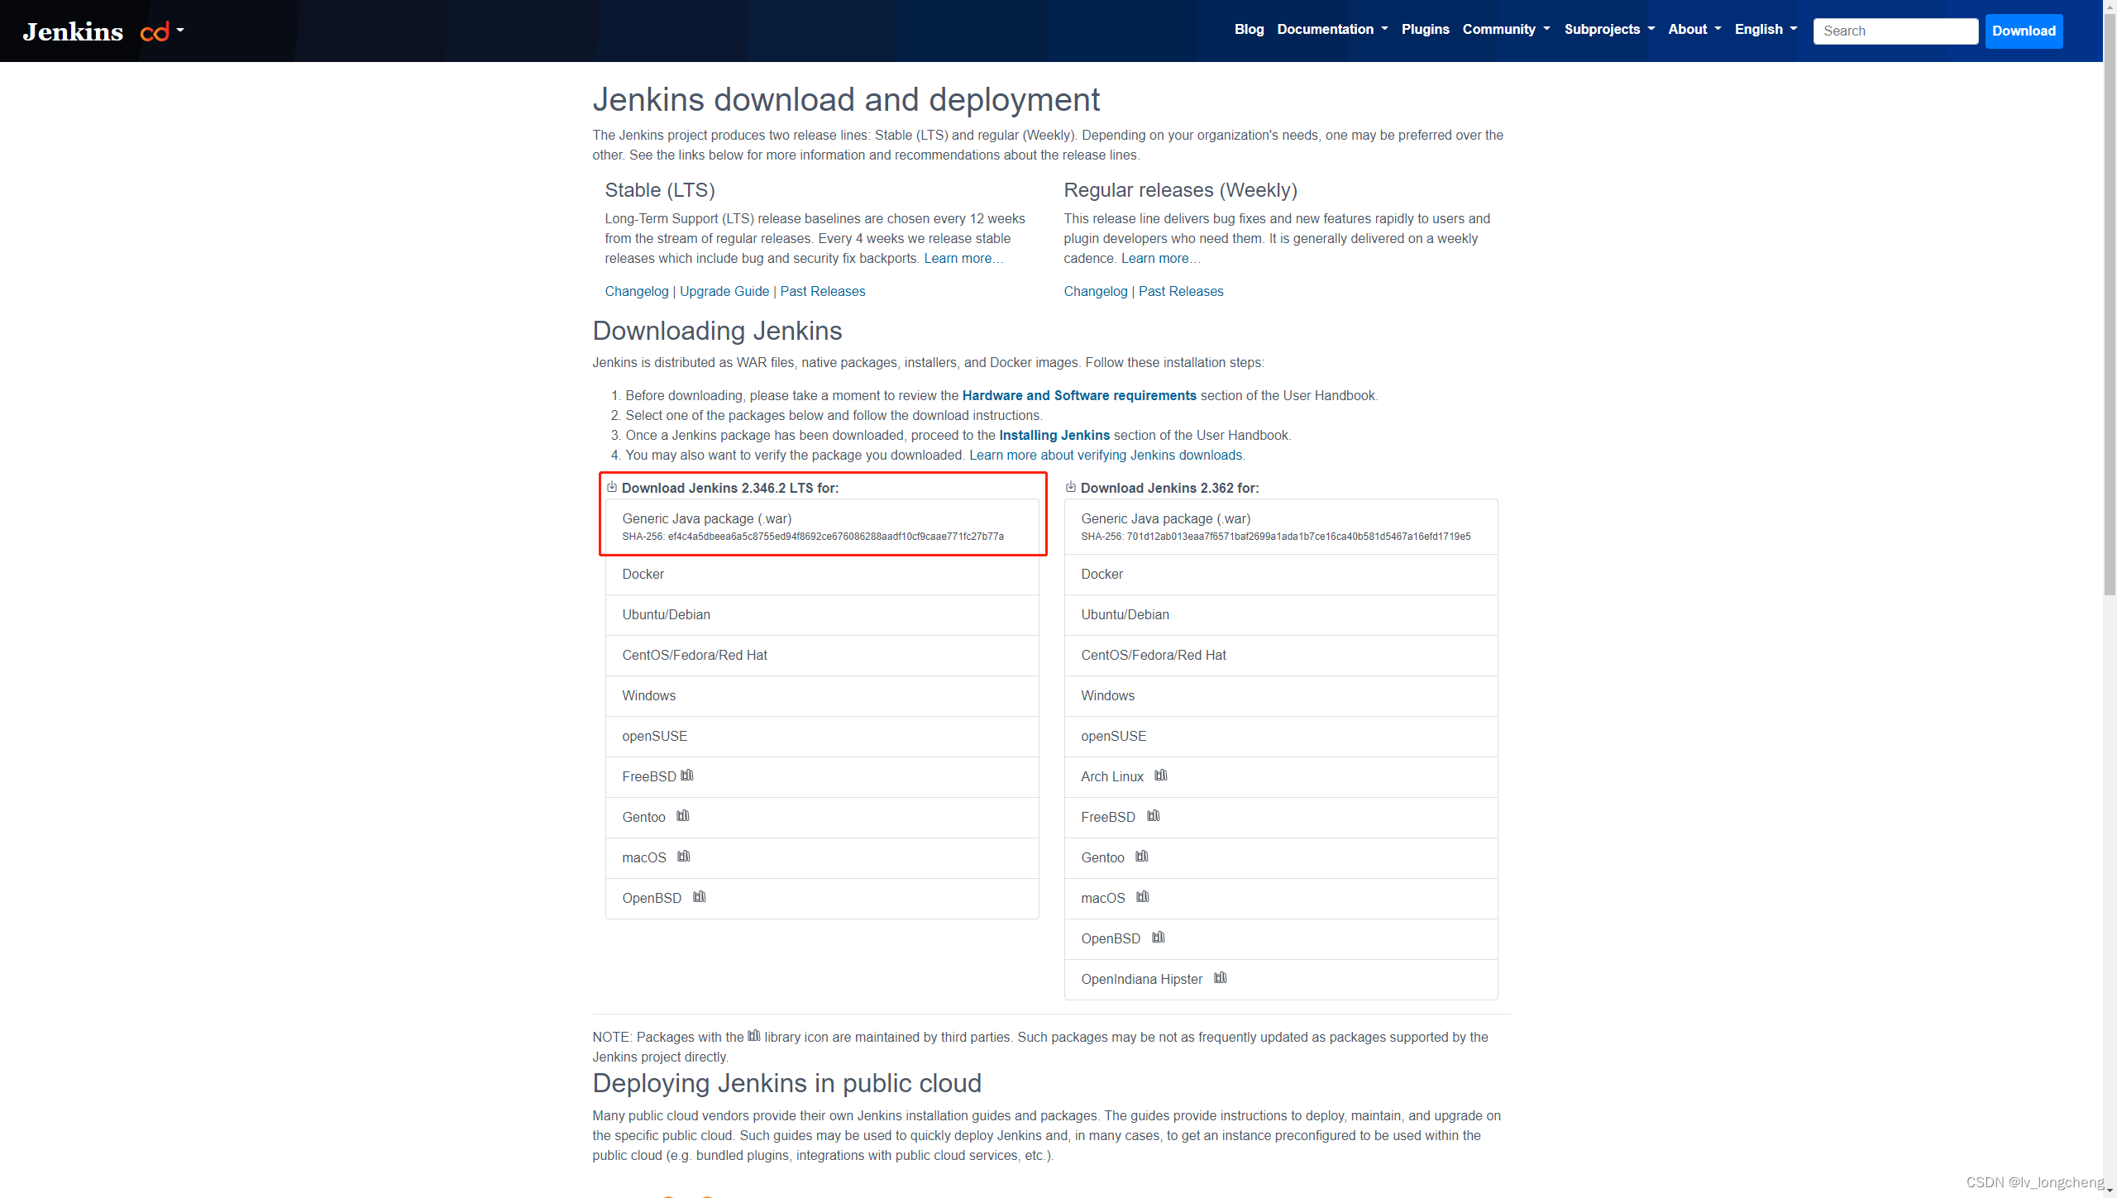The height and width of the screenshot is (1198, 2117).
Task: Open the CD Foundation logo dropdown
Action: pyautogui.click(x=162, y=31)
